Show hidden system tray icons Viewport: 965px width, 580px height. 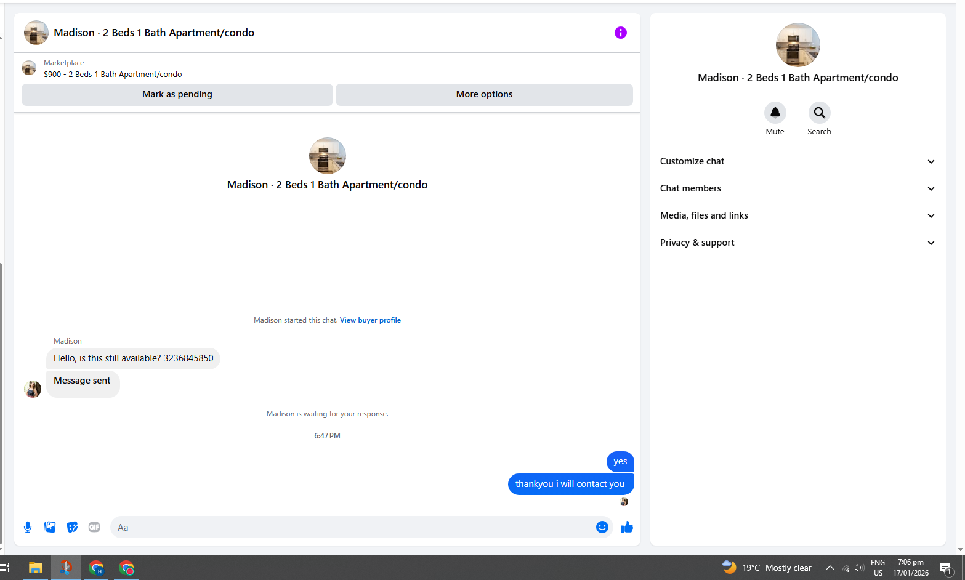830,568
